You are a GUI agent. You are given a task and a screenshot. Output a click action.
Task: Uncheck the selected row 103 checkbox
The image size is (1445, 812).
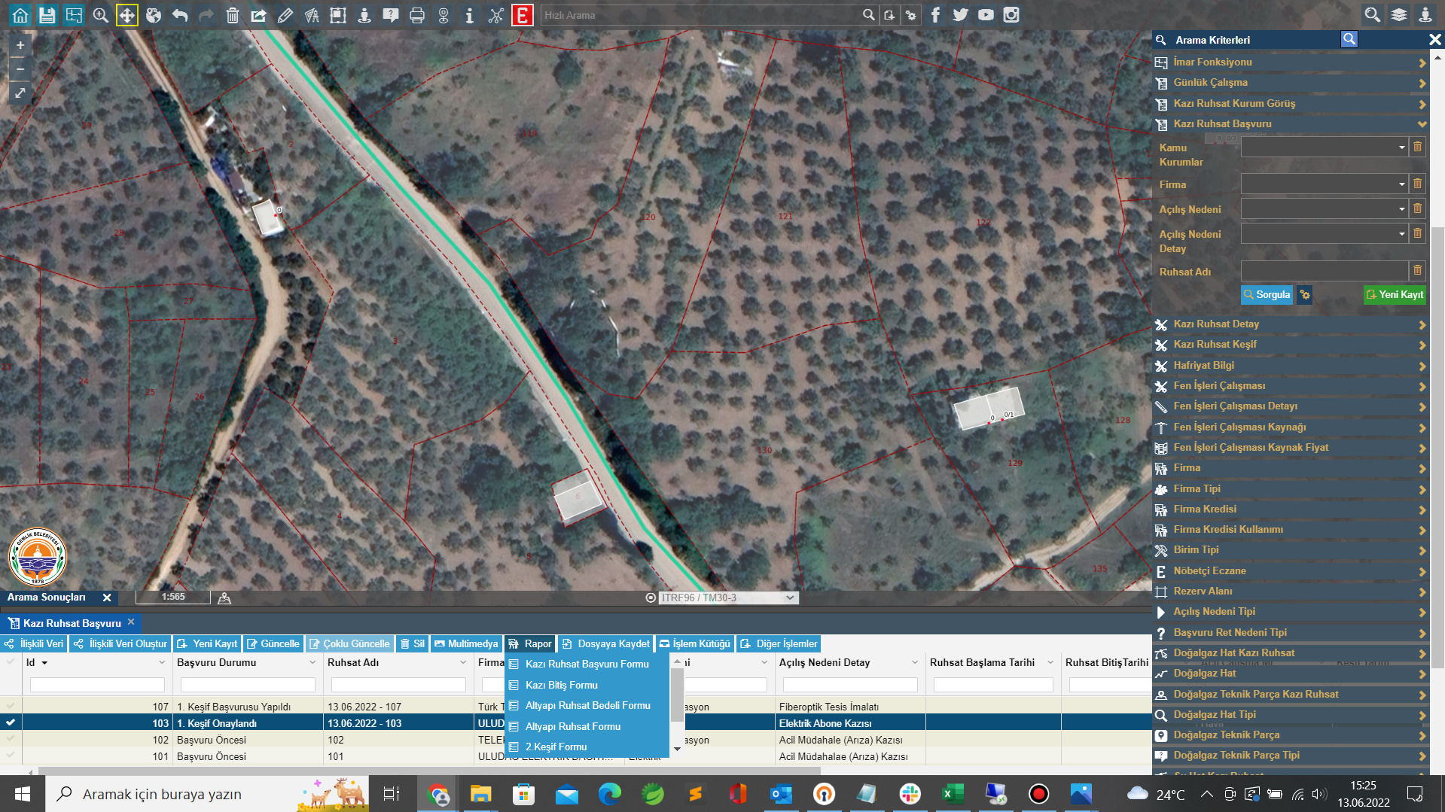click(x=11, y=722)
